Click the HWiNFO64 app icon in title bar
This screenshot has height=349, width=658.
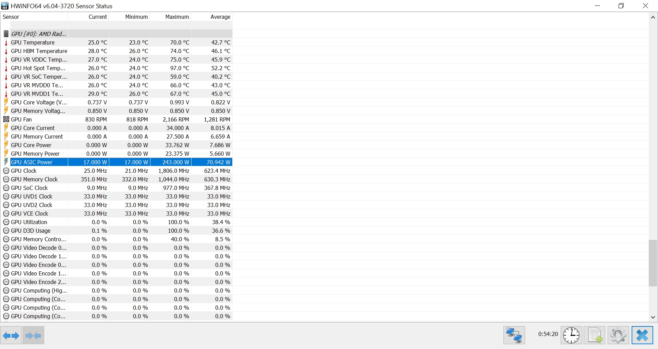pyautogui.click(x=5, y=6)
